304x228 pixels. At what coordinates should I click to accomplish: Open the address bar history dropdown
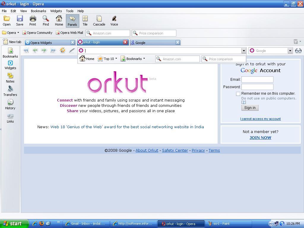tap(243, 50)
